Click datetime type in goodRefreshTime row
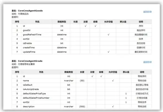Viewport: 163px width, 112px height. click(x=62, y=34)
